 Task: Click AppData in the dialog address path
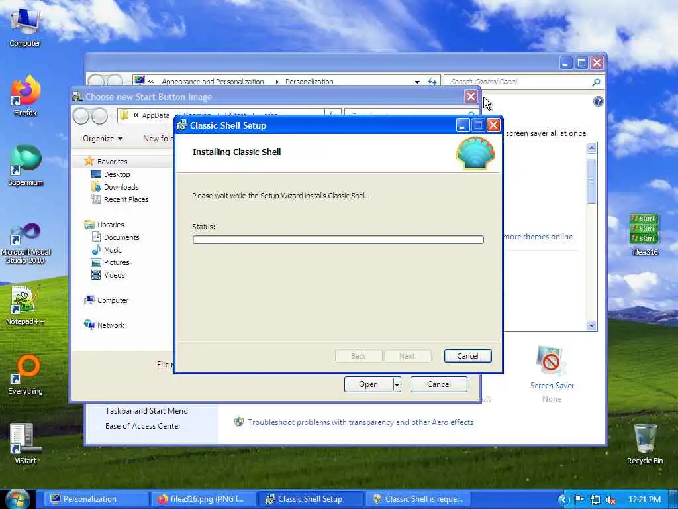tap(156, 115)
